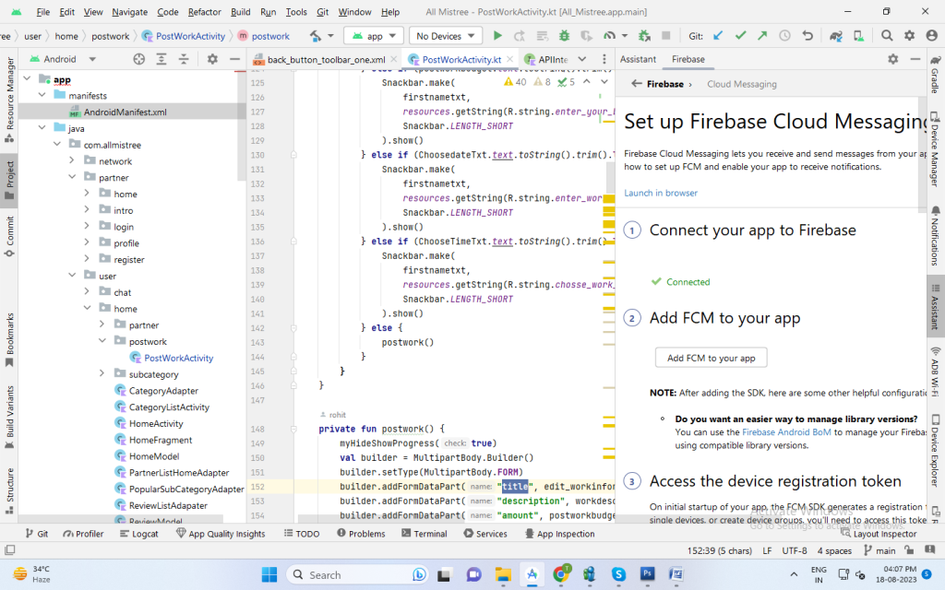This screenshot has width=945, height=590.
Task: Click the Git Commit checkmark icon
Action: pos(739,36)
